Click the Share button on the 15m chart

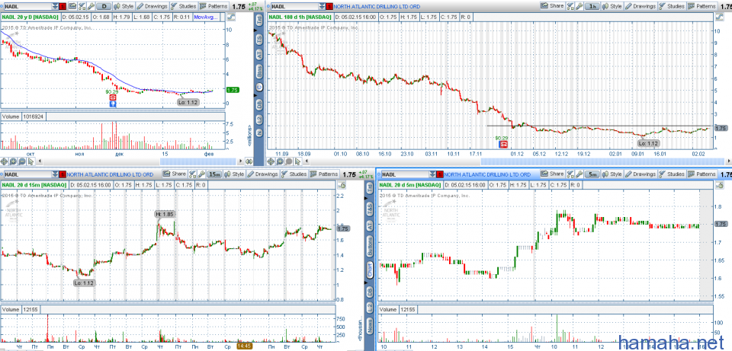coord(174,174)
